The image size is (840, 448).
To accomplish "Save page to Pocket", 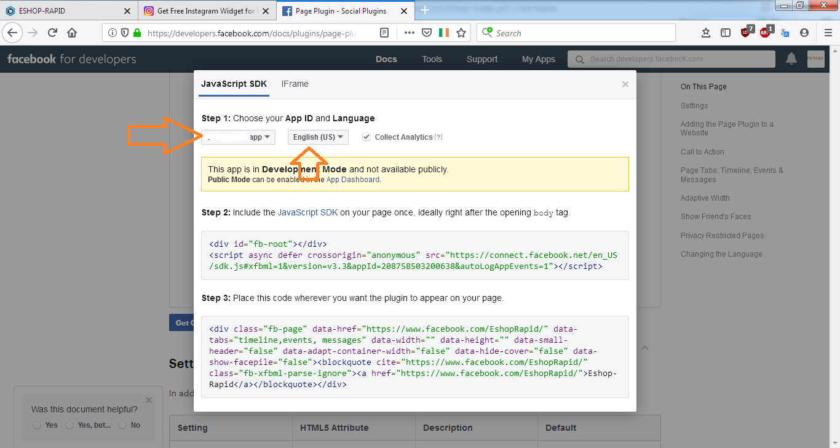I will 426,33.
